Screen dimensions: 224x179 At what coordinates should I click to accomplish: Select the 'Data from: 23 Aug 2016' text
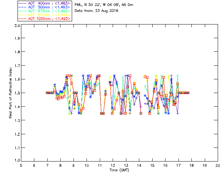[x=97, y=11]
